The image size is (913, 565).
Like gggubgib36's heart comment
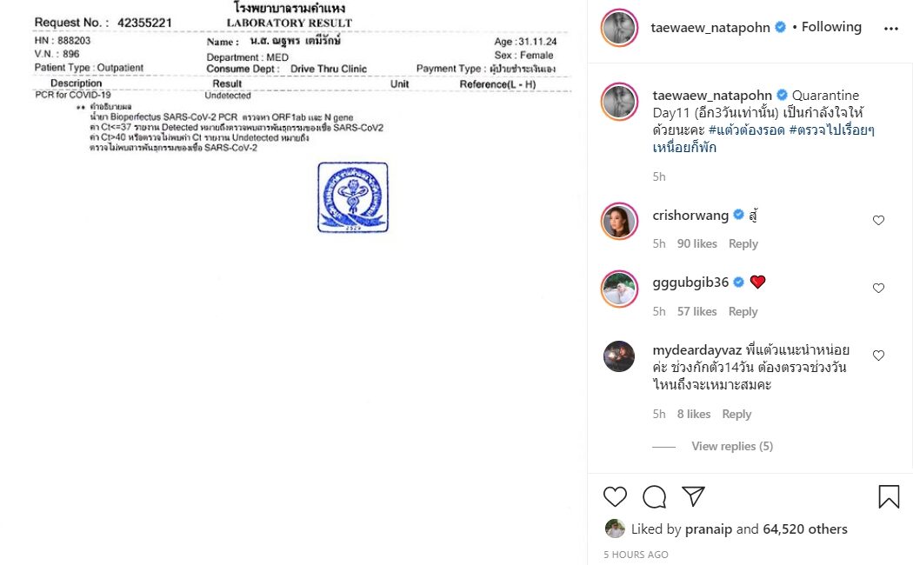878,288
